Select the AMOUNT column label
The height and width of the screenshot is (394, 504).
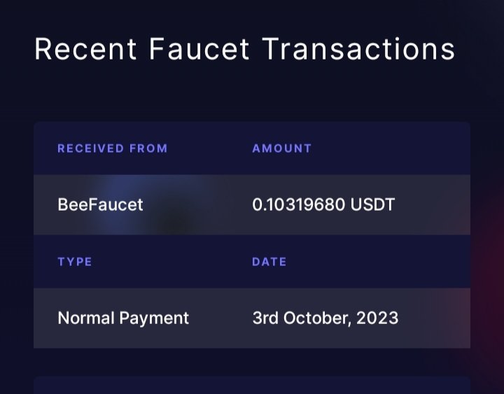(x=282, y=148)
